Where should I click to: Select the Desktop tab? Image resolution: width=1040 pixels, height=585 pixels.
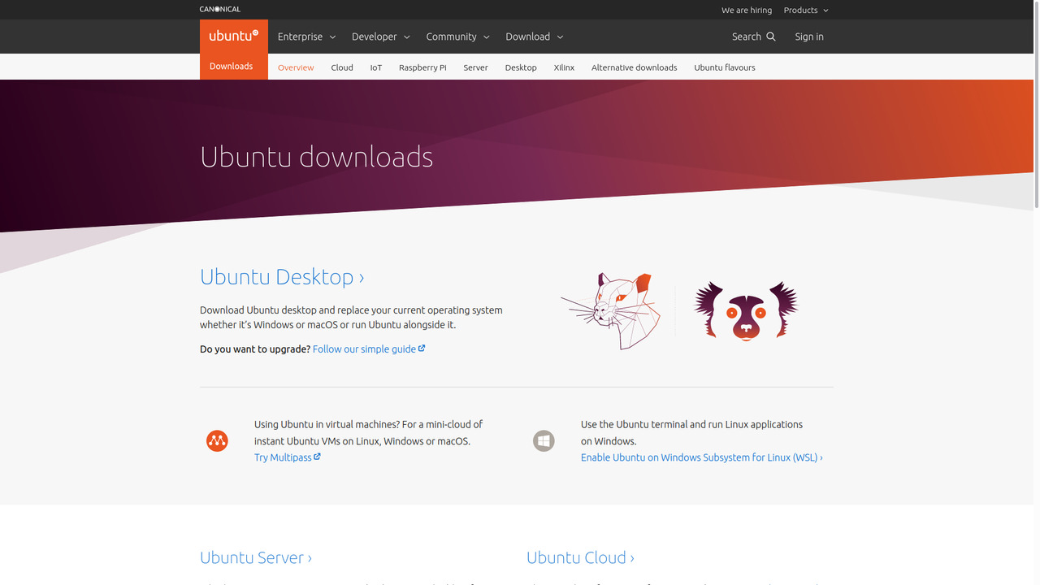click(521, 67)
